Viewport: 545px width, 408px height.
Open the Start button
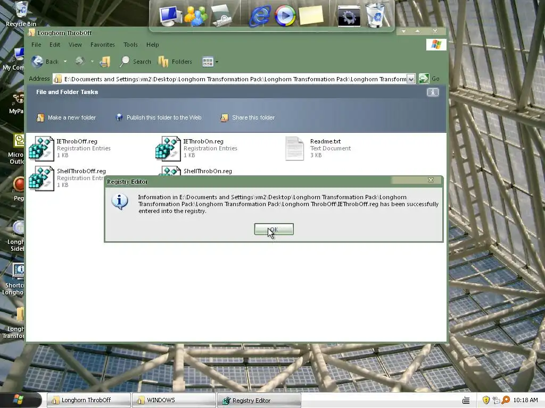[x=20, y=399]
